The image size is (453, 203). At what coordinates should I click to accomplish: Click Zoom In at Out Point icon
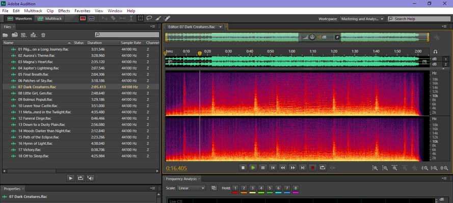[435, 168]
